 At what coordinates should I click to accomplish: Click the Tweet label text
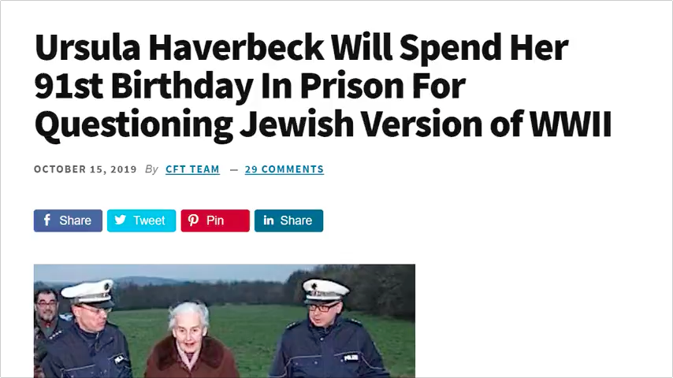click(x=149, y=220)
